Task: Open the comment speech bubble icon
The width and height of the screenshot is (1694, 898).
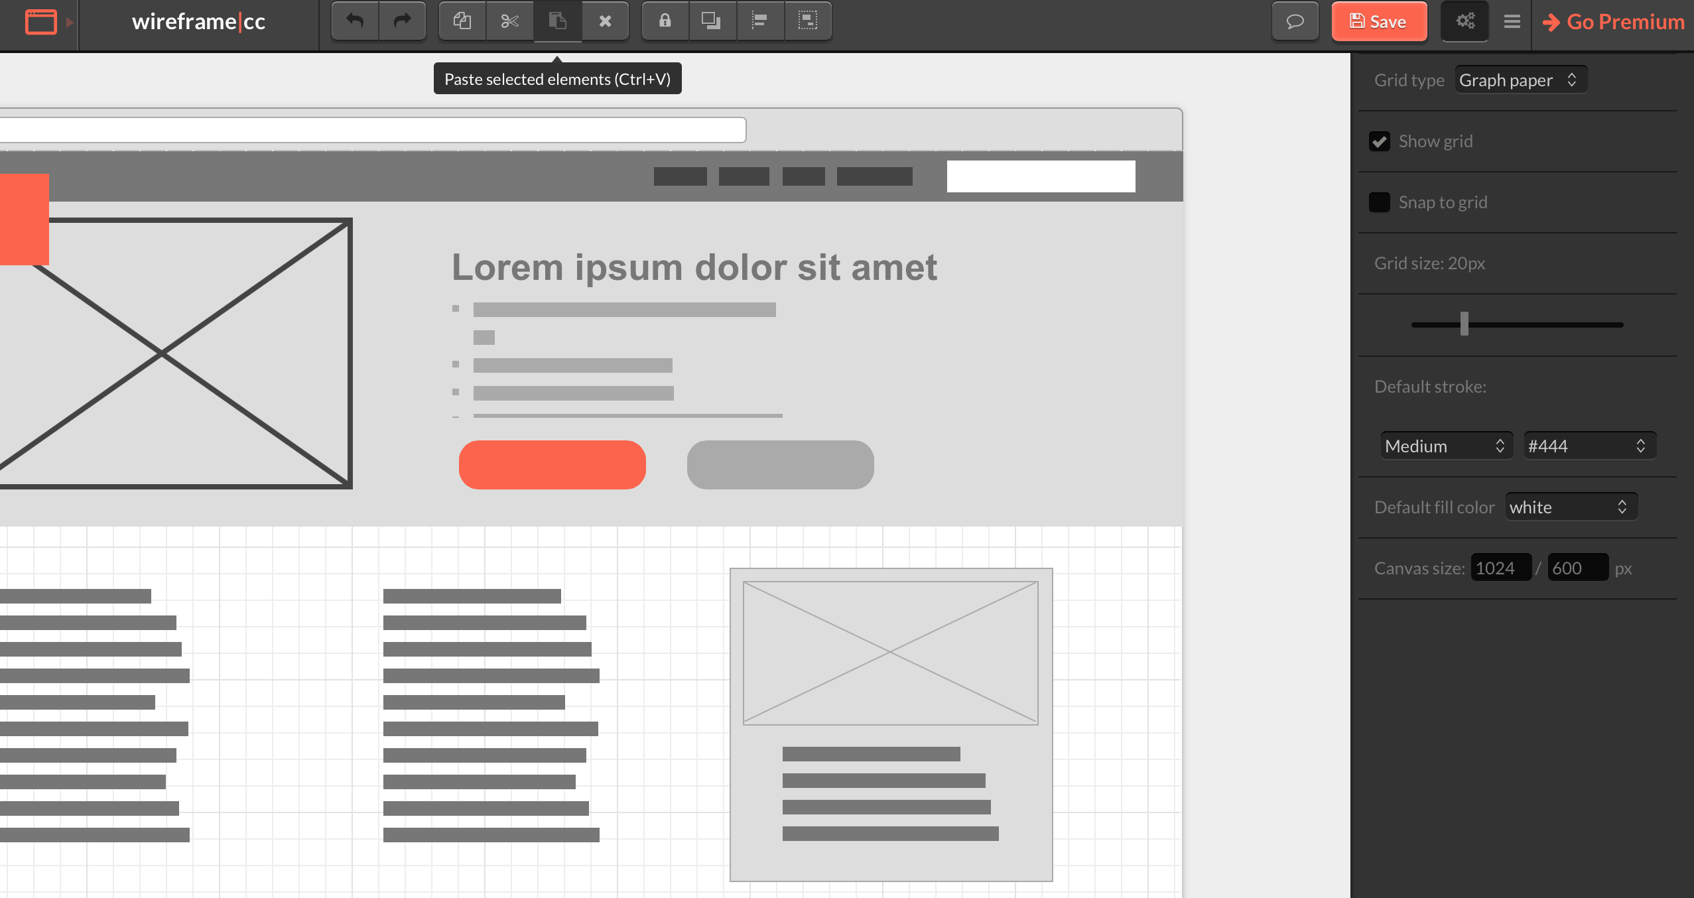Action: [x=1295, y=21]
